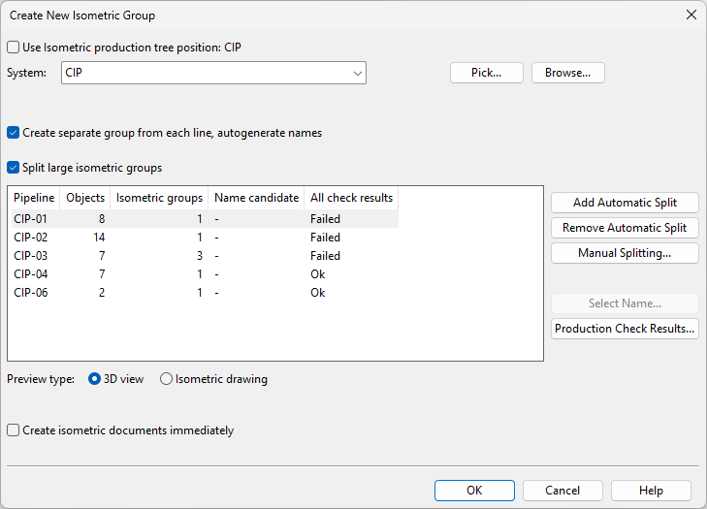Click Add Automatic Split button
The height and width of the screenshot is (509, 707).
[625, 203]
